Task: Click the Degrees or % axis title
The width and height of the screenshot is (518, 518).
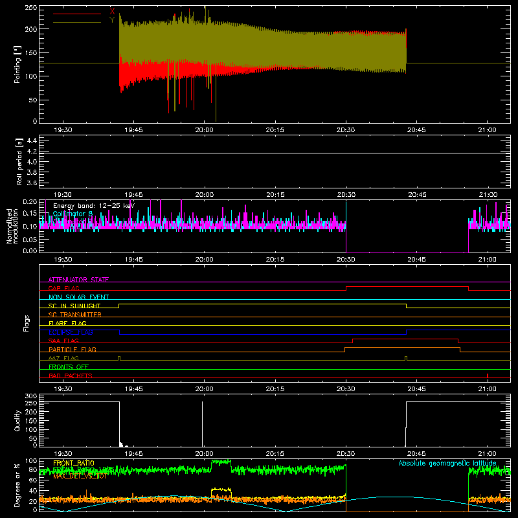Action: pyautogui.click(x=17, y=485)
